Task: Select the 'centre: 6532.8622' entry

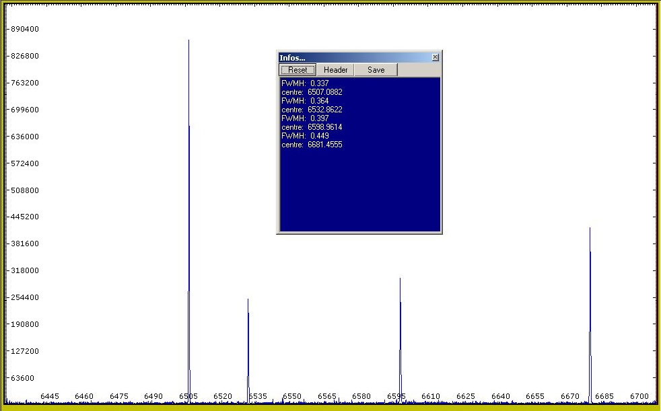Action: point(312,110)
